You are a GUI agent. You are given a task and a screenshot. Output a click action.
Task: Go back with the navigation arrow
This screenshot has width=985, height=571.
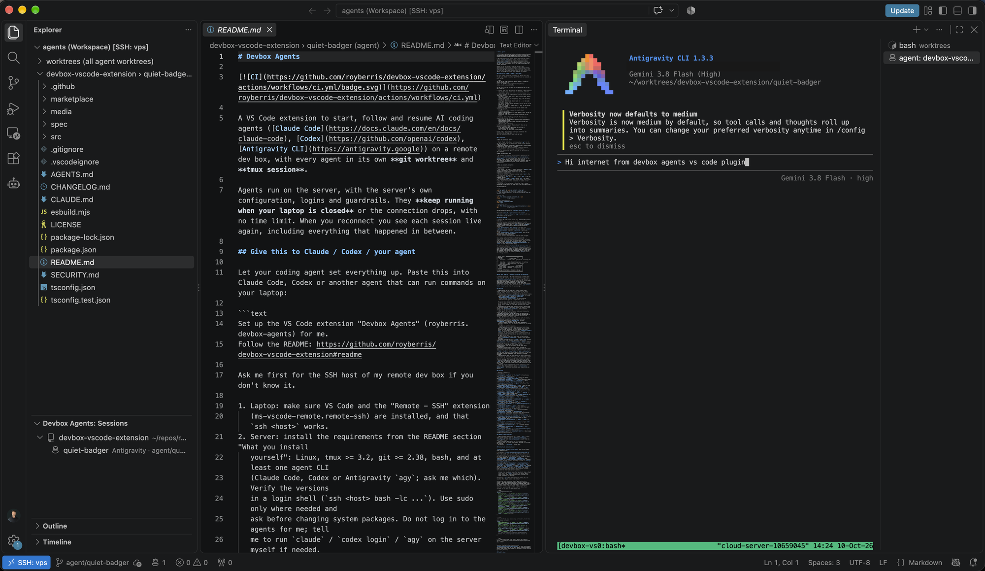coord(312,10)
